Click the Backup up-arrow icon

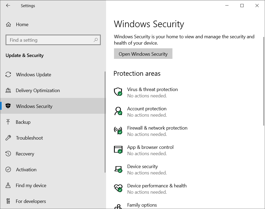8,122
